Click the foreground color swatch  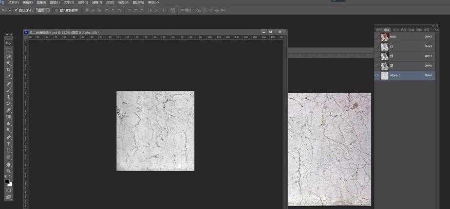tap(7, 181)
